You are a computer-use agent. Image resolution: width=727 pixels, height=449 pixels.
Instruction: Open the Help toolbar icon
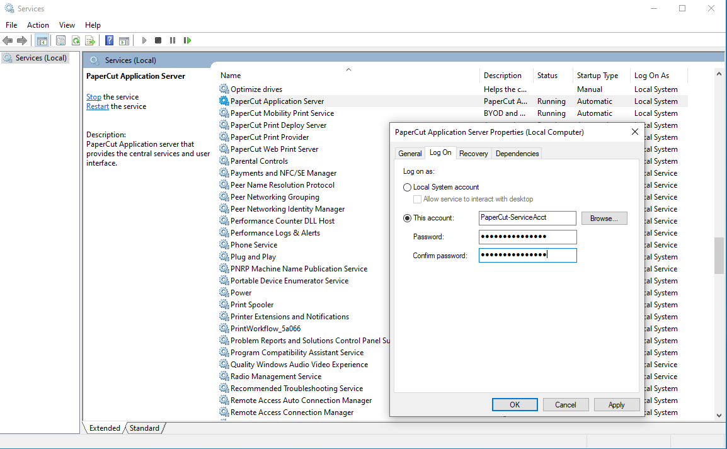(x=110, y=40)
